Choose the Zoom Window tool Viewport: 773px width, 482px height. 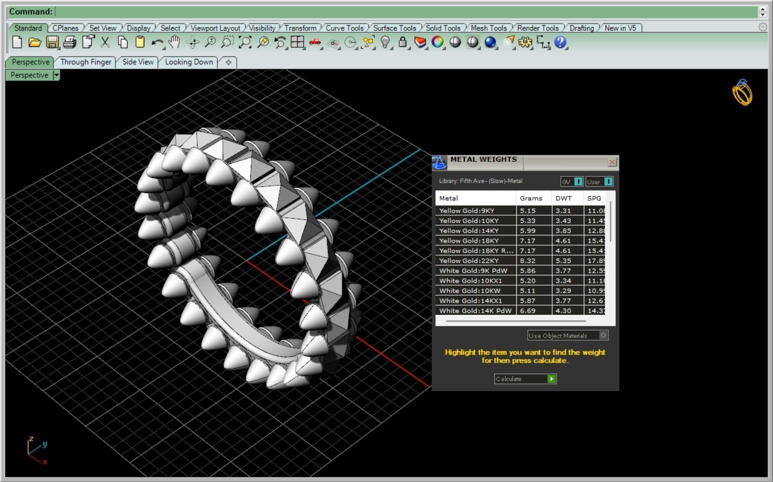tap(228, 42)
